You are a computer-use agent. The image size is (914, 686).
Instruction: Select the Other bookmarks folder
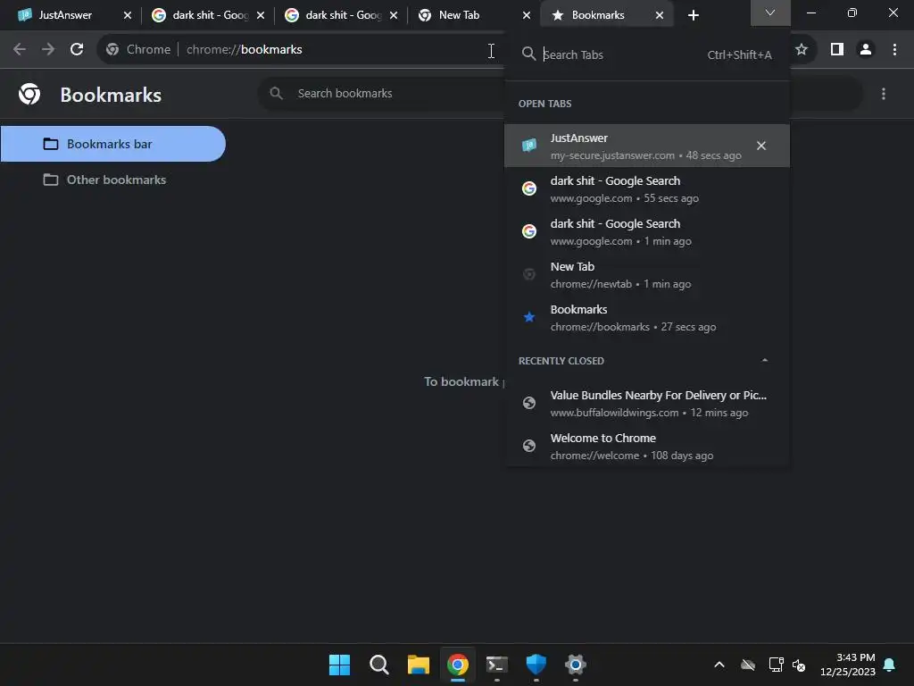[x=112, y=180]
